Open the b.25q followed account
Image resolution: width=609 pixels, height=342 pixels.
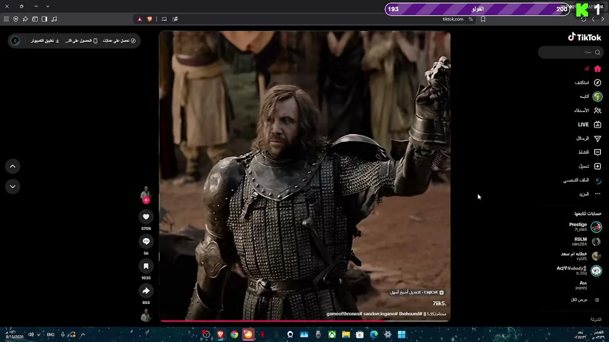[x=579, y=271]
